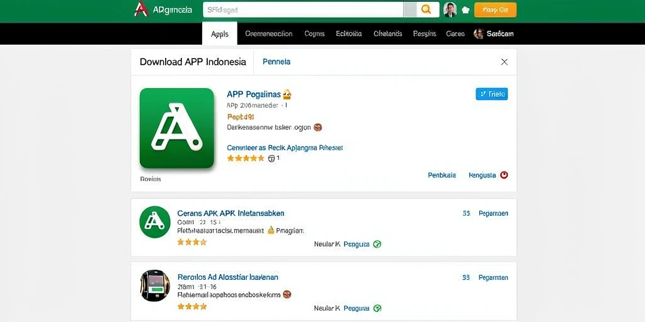This screenshot has height=322, width=645.
Task: Click Neular K text in Cerans APK row
Action: pyautogui.click(x=327, y=244)
